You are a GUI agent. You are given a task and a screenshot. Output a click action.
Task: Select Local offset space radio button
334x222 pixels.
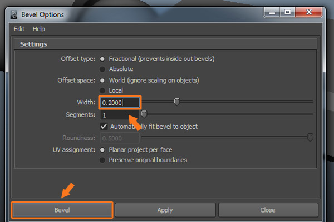click(x=102, y=90)
